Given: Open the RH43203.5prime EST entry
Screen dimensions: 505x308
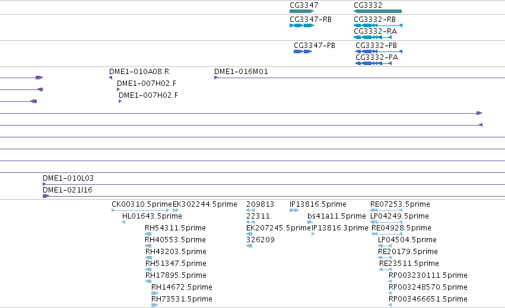Looking at the screenshot, I should click(x=148, y=258).
